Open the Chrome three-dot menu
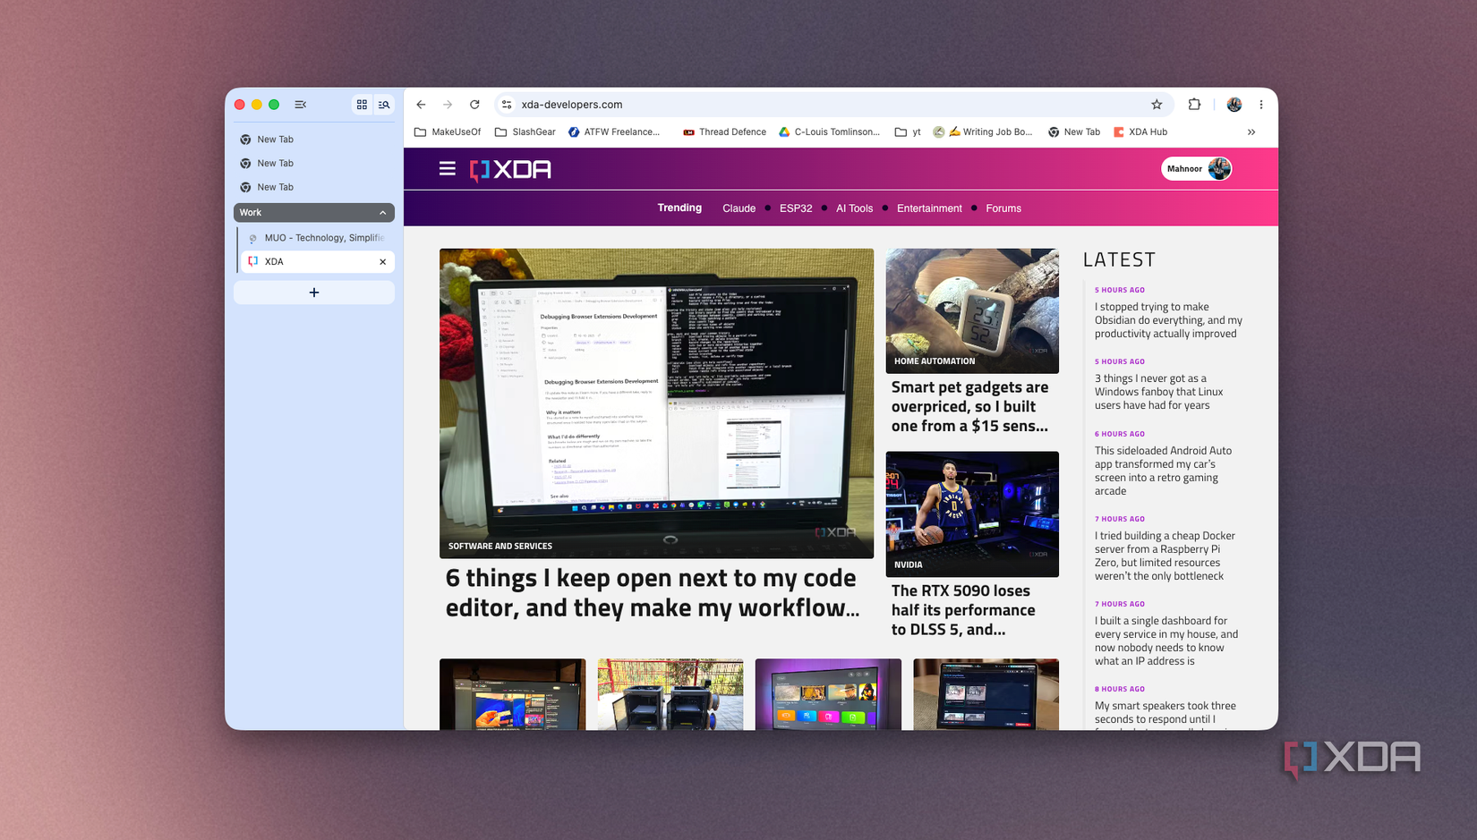This screenshot has height=840, width=1477. click(x=1261, y=105)
